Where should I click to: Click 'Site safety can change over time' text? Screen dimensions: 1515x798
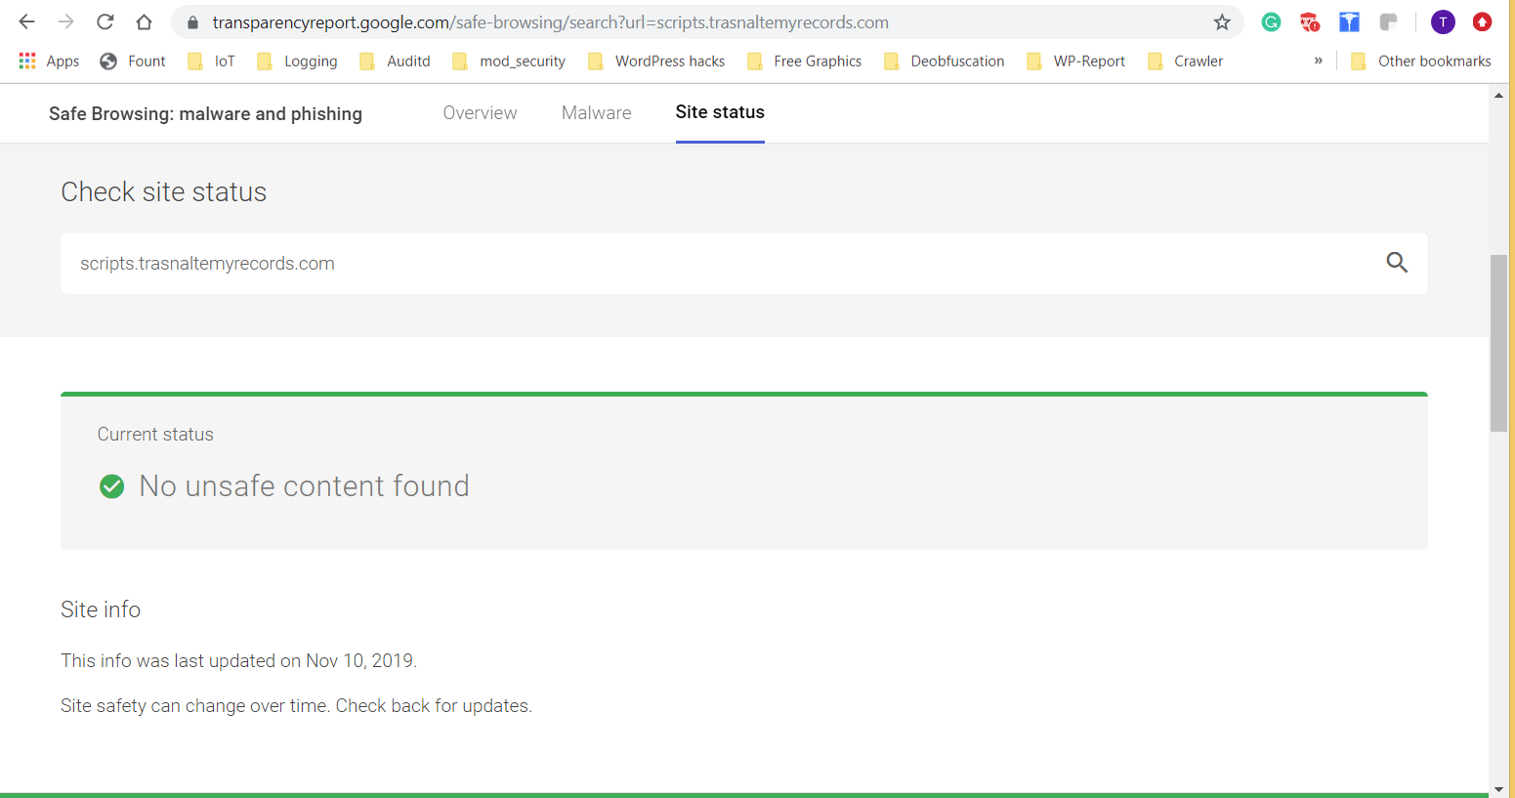coord(193,705)
